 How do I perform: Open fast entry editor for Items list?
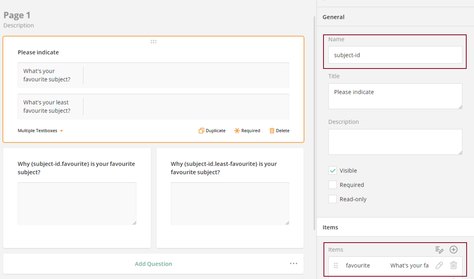click(439, 250)
